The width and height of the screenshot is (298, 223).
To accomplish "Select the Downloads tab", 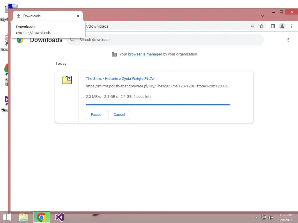I will [48, 16].
